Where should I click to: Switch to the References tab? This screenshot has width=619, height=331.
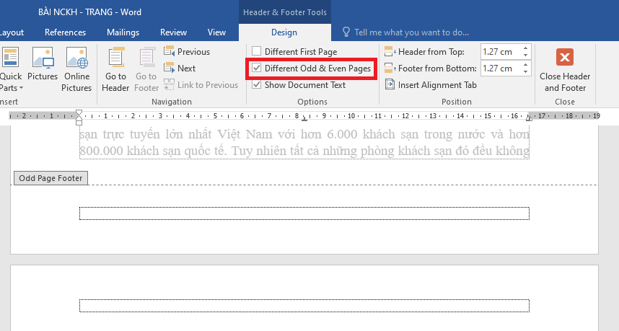point(65,32)
